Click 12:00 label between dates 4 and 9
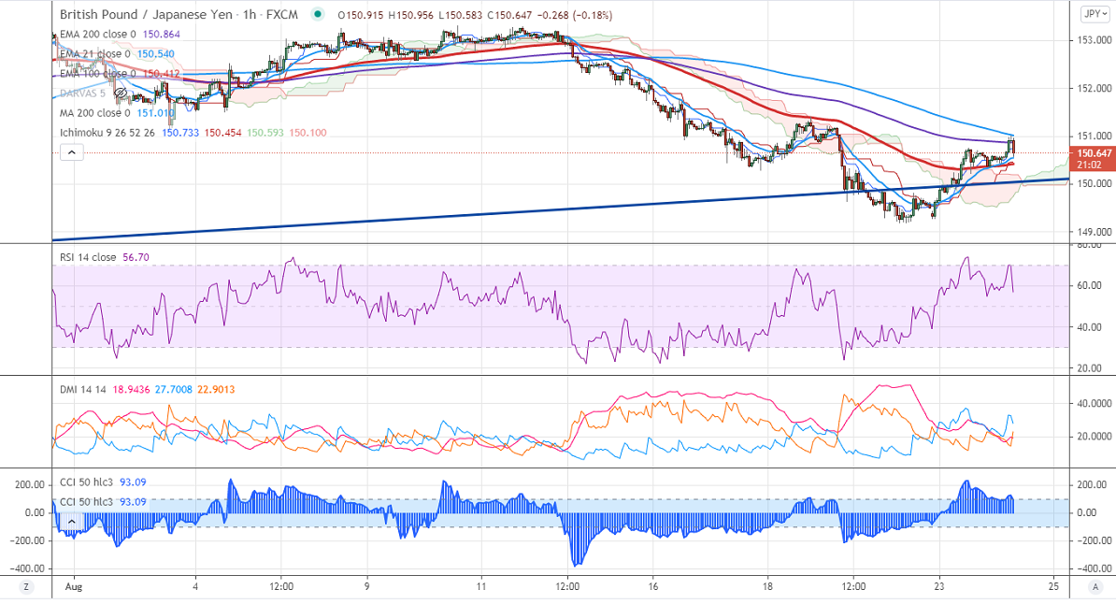This screenshot has width=1116, height=604. 281,587
